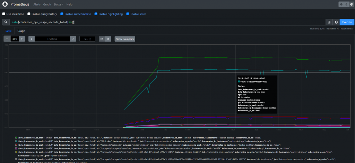The image size is (355, 163).
Task: Click the 30m range value field
Action: [x=15, y=39]
